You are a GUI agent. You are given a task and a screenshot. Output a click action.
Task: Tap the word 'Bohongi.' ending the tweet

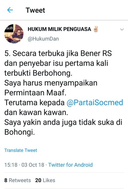19,132
